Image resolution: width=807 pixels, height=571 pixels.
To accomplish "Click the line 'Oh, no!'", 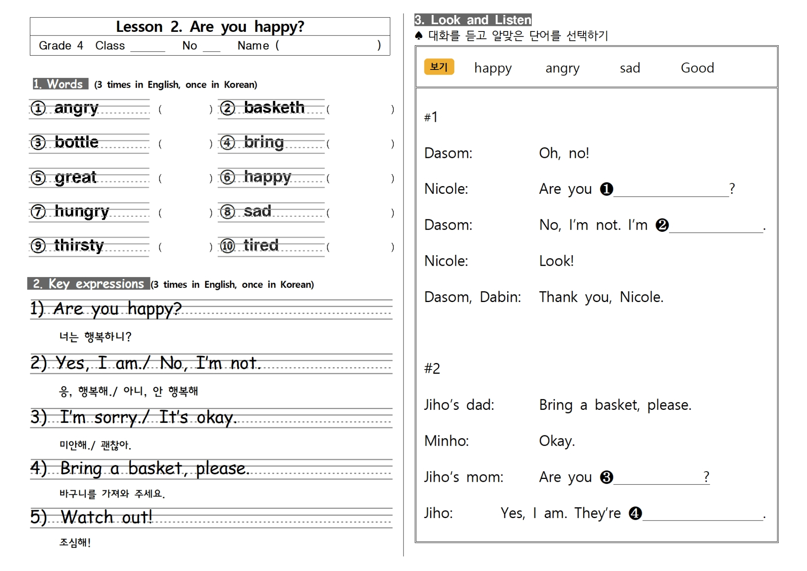I will click(564, 153).
